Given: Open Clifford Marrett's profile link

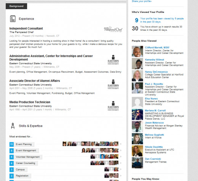Looking at the screenshot, I should coord(157,47).
